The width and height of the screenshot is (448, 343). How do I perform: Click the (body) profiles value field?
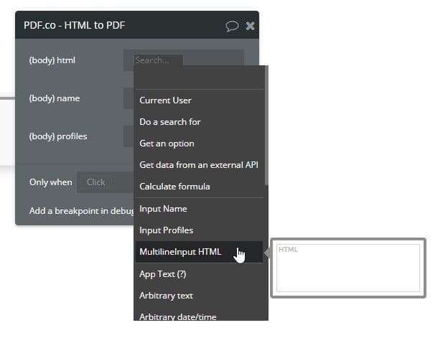point(129,136)
